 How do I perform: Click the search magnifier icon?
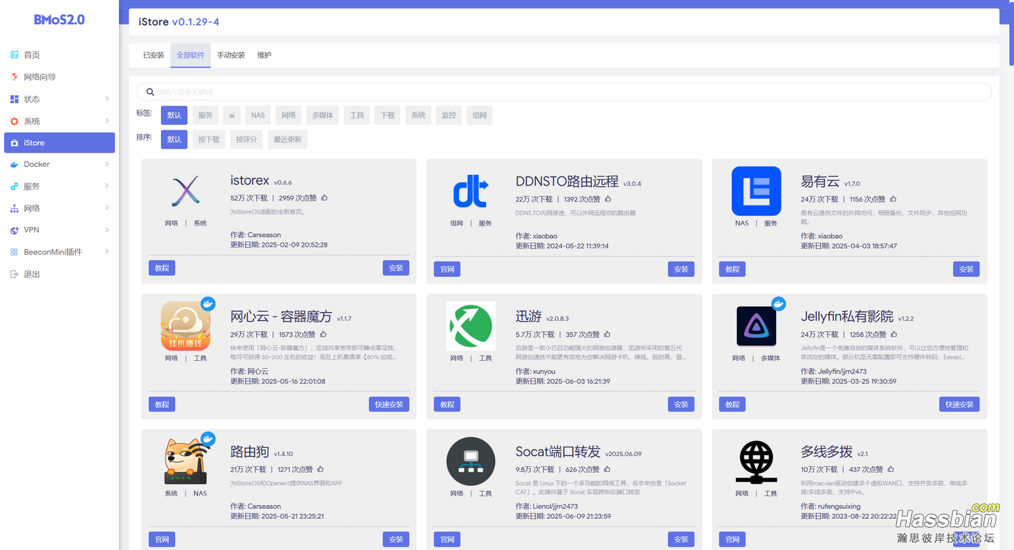point(150,92)
